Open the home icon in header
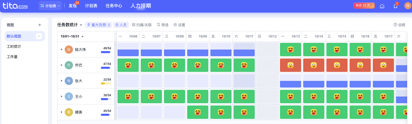Viewport: 412px width, 124px height. click(x=382, y=6)
